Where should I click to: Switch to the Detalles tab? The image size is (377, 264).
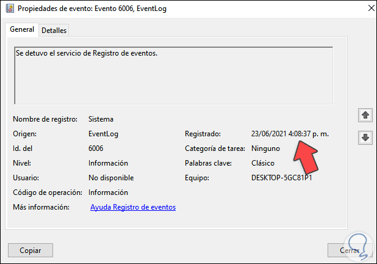point(54,31)
